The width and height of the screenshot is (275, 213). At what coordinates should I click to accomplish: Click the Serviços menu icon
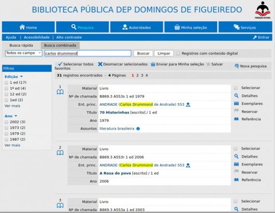237,27
